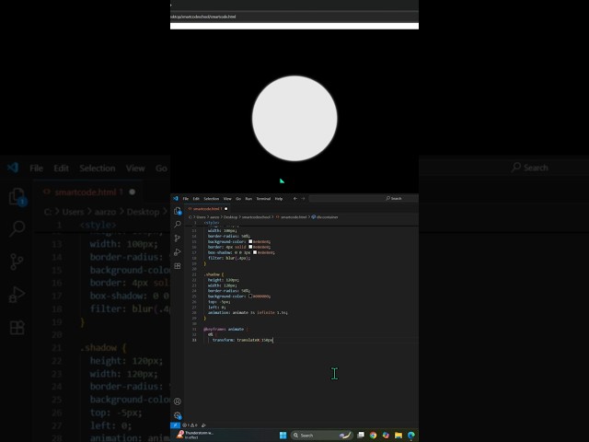Click the aarzo breadcrumb segment
The width and height of the screenshot is (589, 442).
pos(214,217)
